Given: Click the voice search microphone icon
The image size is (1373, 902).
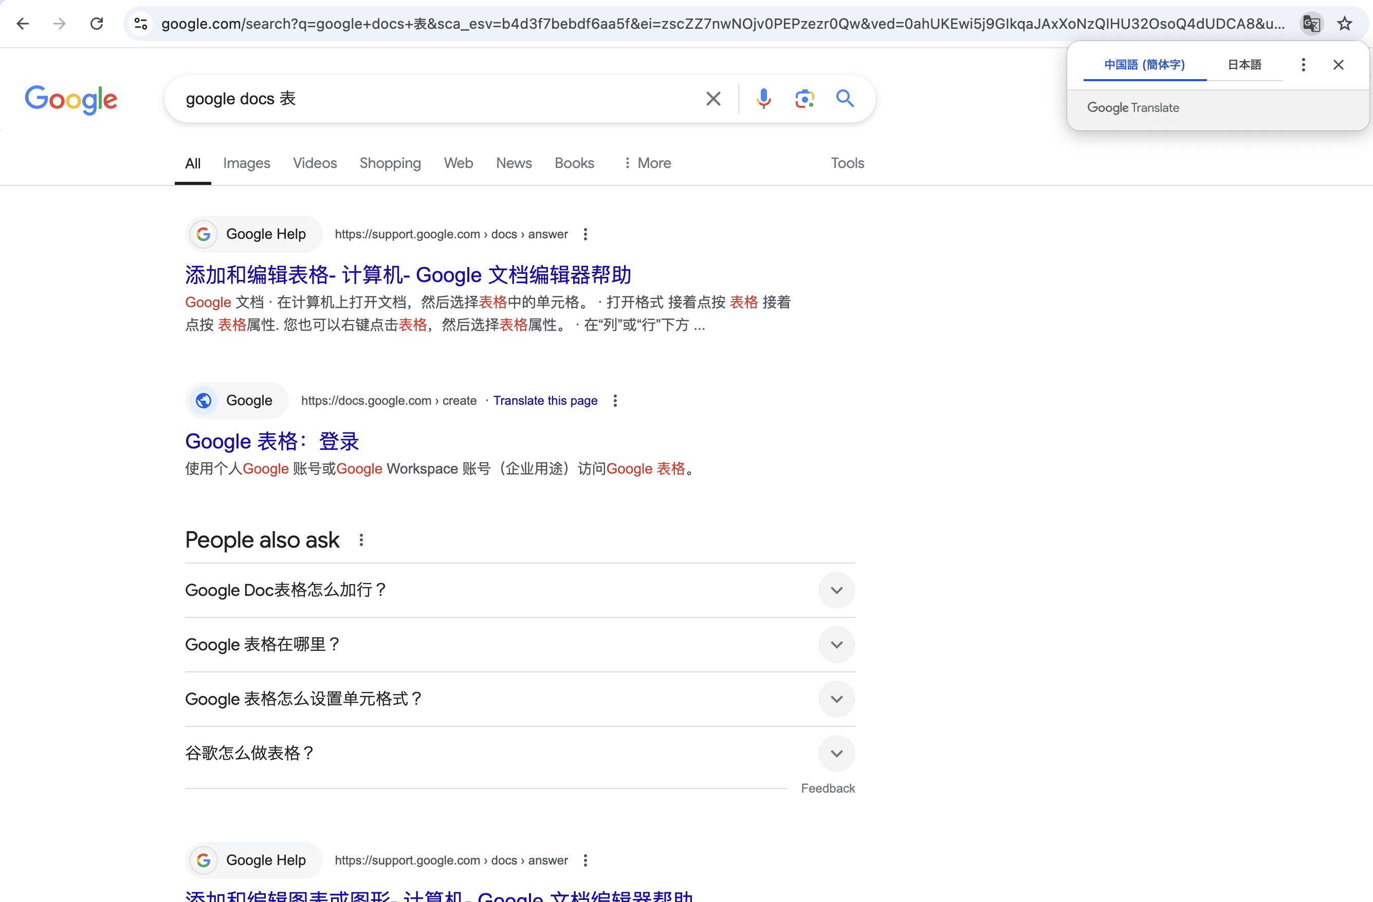Looking at the screenshot, I should tap(763, 99).
